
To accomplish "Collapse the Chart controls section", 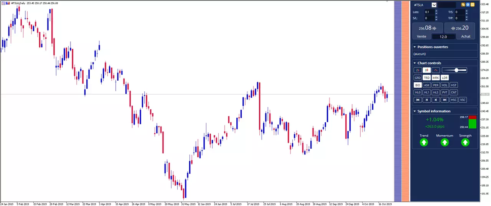I will [x=415, y=63].
